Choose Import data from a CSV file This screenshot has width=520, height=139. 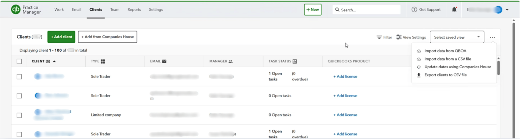click(447, 59)
